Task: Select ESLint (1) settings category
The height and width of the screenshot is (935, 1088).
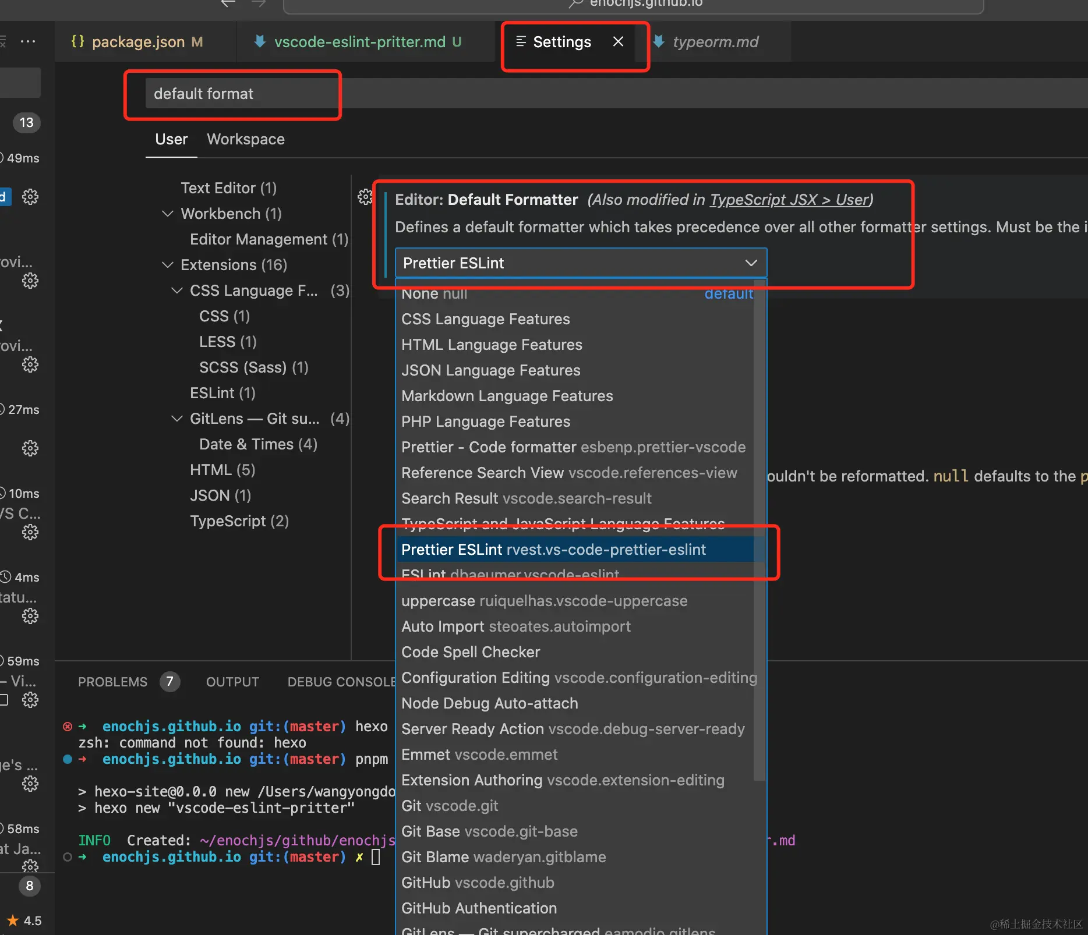Action: (222, 393)
